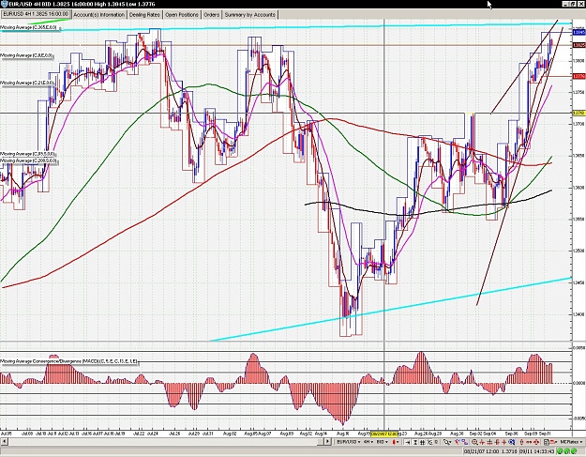Click the 09/11 14:33:43 clock in the status bar
This screenshot has height=457, width=586.
[536, 451]
